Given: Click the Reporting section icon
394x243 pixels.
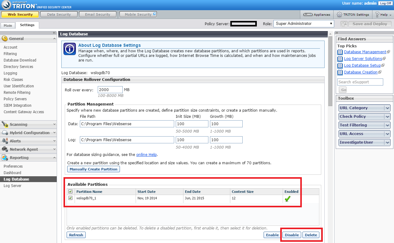Looking at the screenshot, I should click(x=5, y=157).
